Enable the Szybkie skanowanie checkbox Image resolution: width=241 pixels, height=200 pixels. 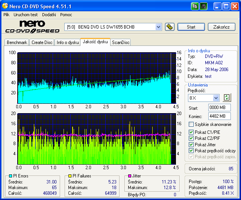(191, 124)
